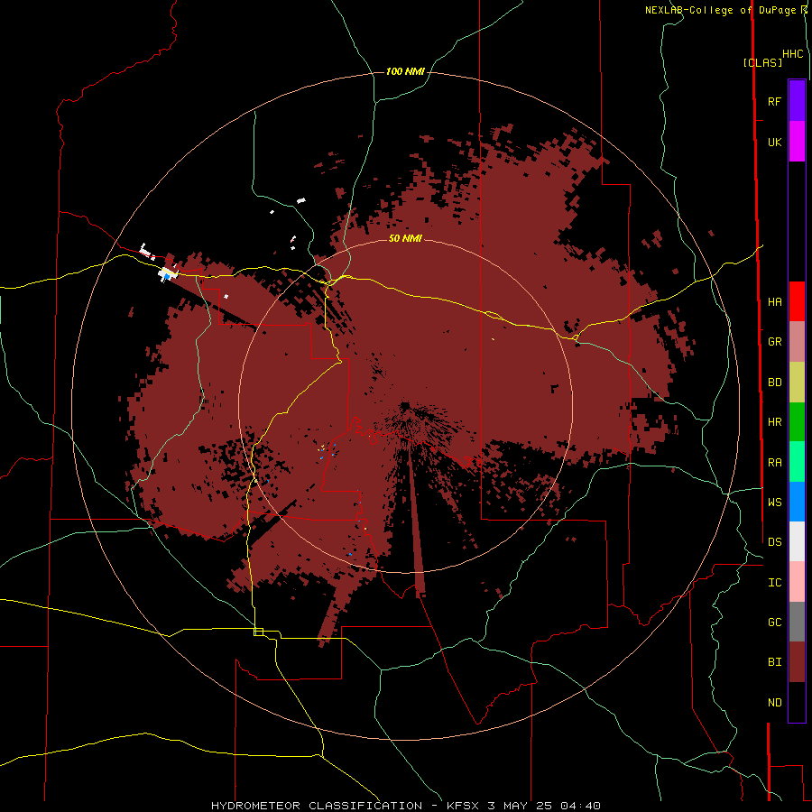Click the 'HA' legend label
This screenshot has height=812, width=812.
coord(774,302)
